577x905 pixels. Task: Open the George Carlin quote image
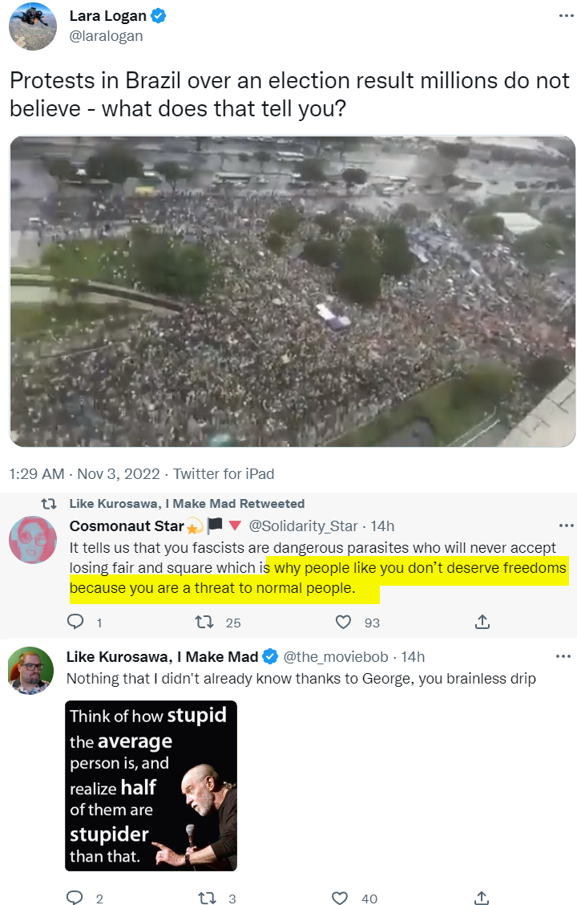(151, 785)
